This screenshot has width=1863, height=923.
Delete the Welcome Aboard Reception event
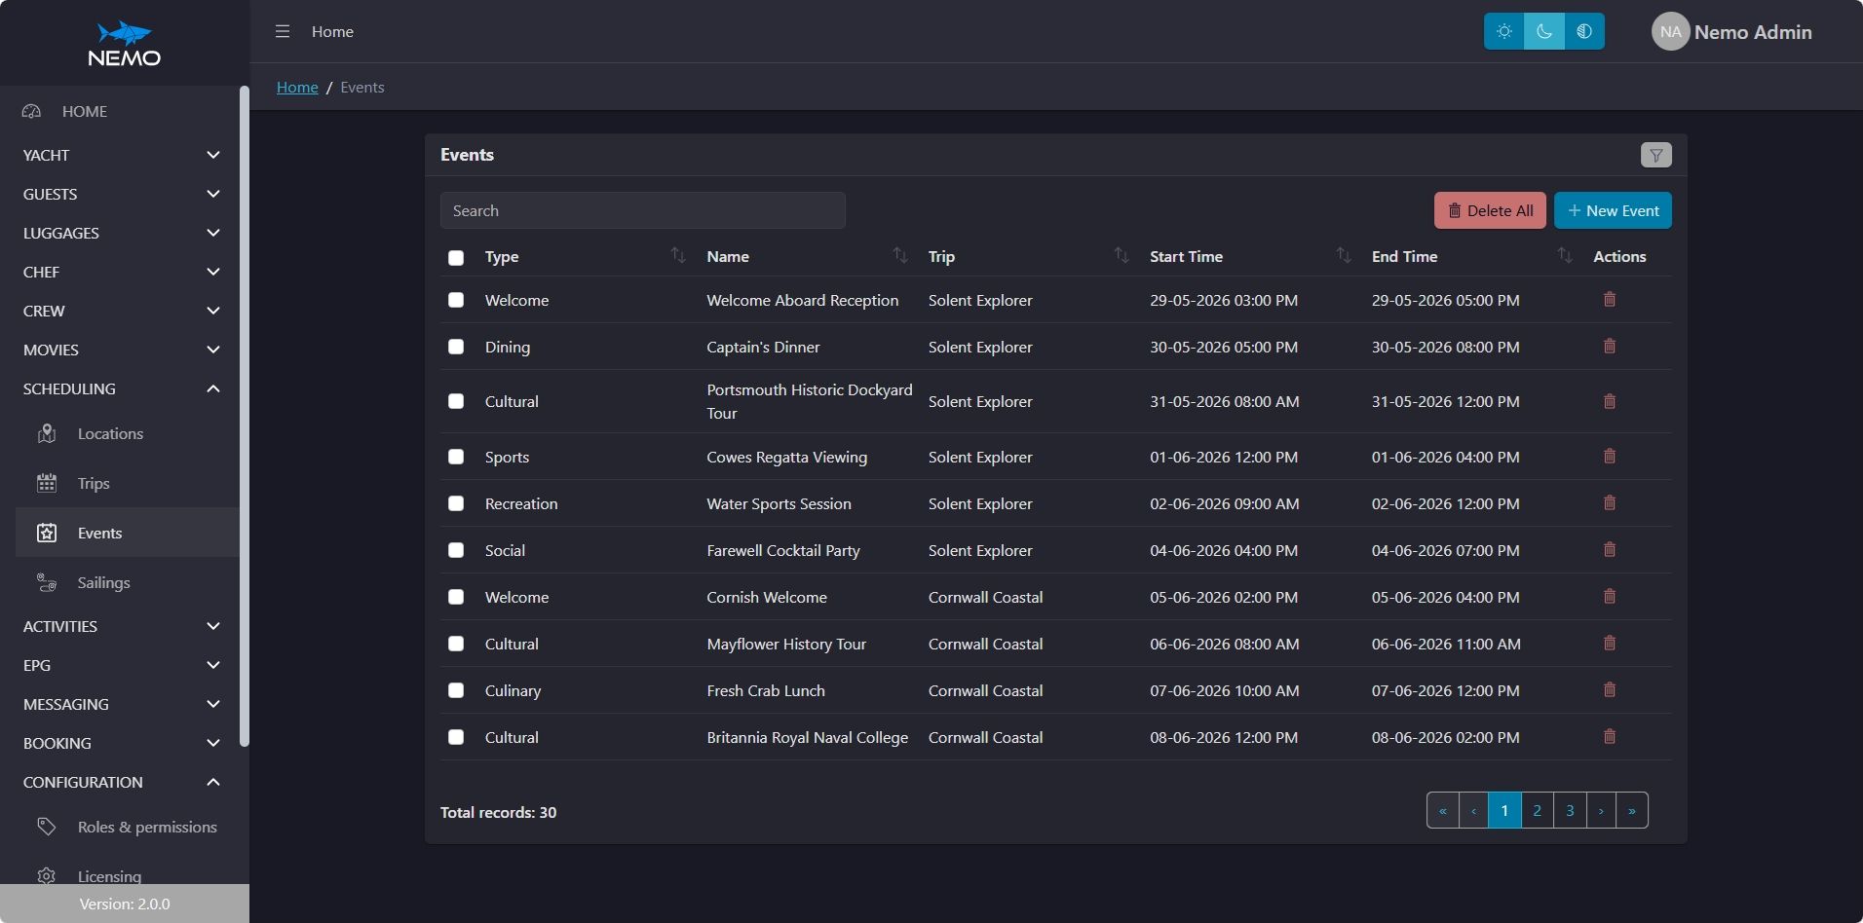pos(1610,300)
